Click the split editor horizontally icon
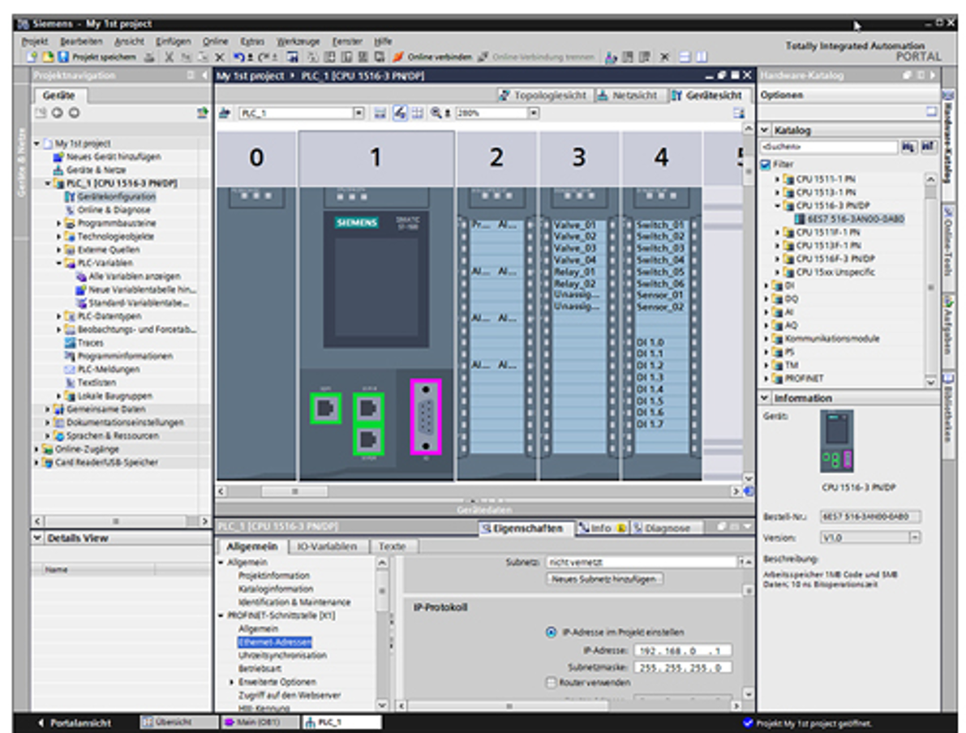This screenshot has width=966, height=733. click(x=685, y=58)
